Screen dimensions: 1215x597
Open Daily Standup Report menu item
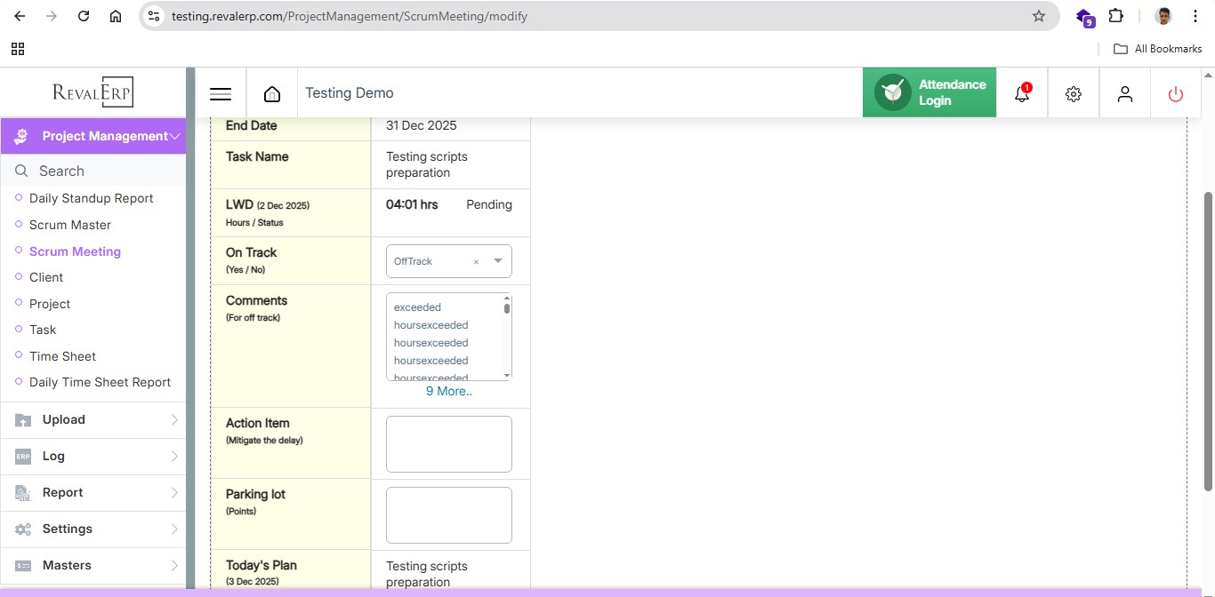click(x=91, y=198)
